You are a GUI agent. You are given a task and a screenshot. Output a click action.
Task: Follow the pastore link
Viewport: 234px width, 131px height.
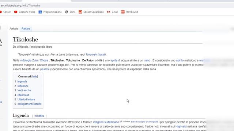45,69
